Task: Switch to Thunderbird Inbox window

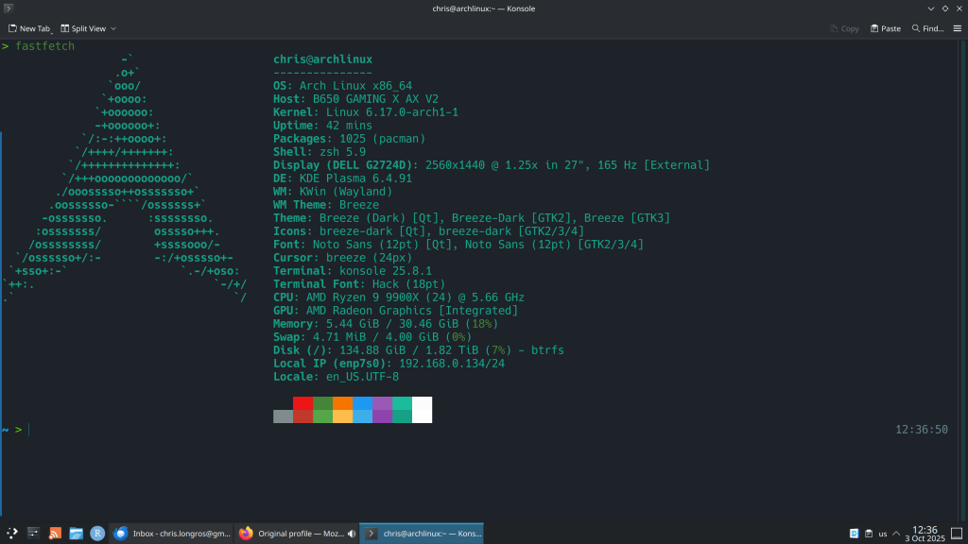Action: (x=171, y=534)
